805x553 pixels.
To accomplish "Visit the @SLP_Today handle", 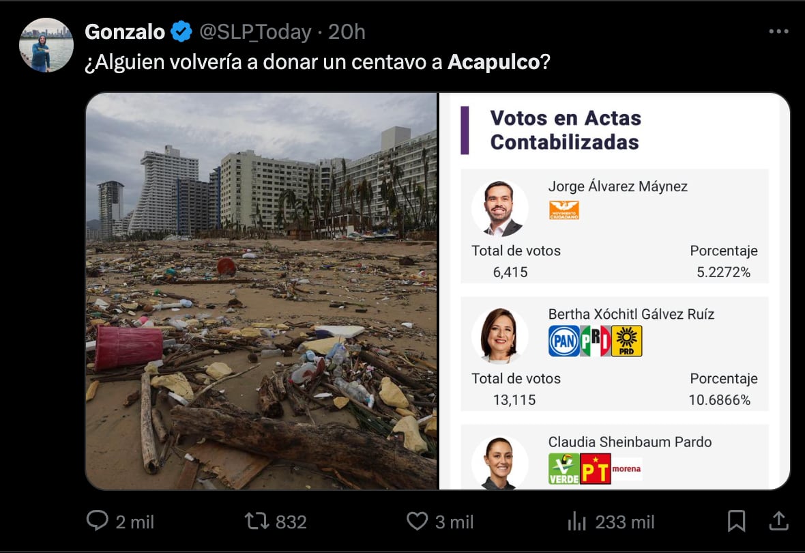I will (255, 32).
